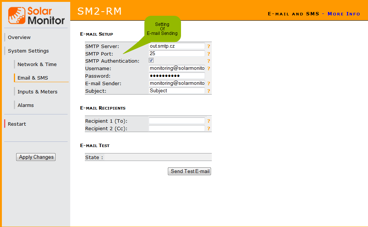This screenshot has height=227, width=368.
Task: Toggle the SMTP Authentication checkbox
Action: click(151, 60)
